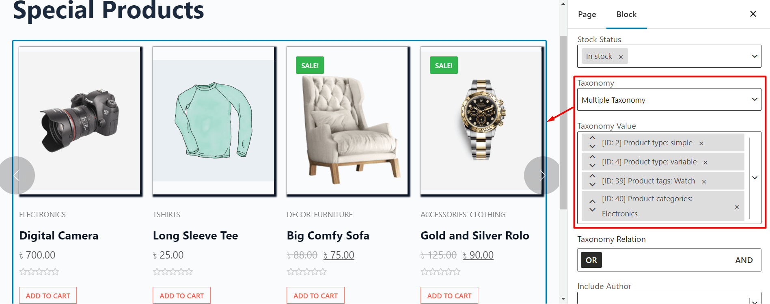Click the carousel previous arrow
The image size is (770, 304).
17,175
